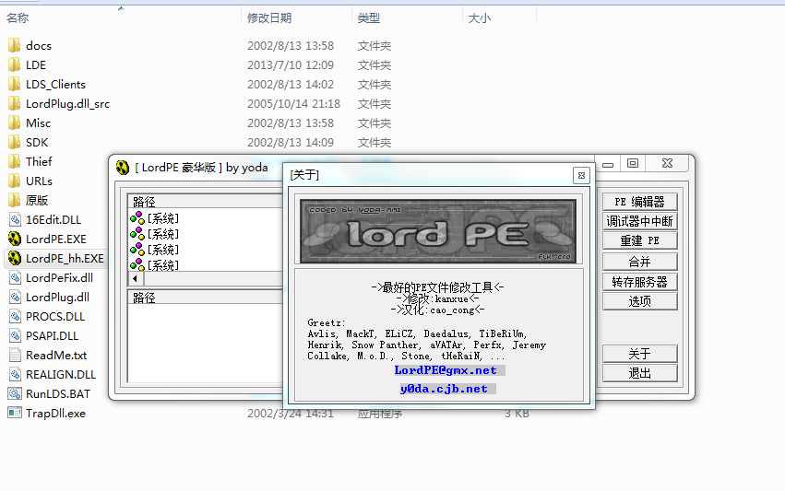Viewport: 785px width, 491px height.
Task: Click the 合并 button
Action: (x=640, y=262)
